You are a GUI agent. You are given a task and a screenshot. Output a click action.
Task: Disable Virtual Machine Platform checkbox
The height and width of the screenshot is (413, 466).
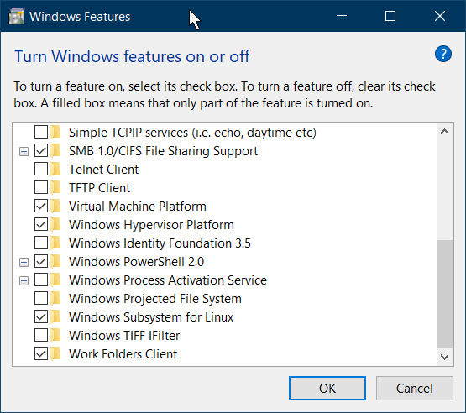[x=41, y=206]
